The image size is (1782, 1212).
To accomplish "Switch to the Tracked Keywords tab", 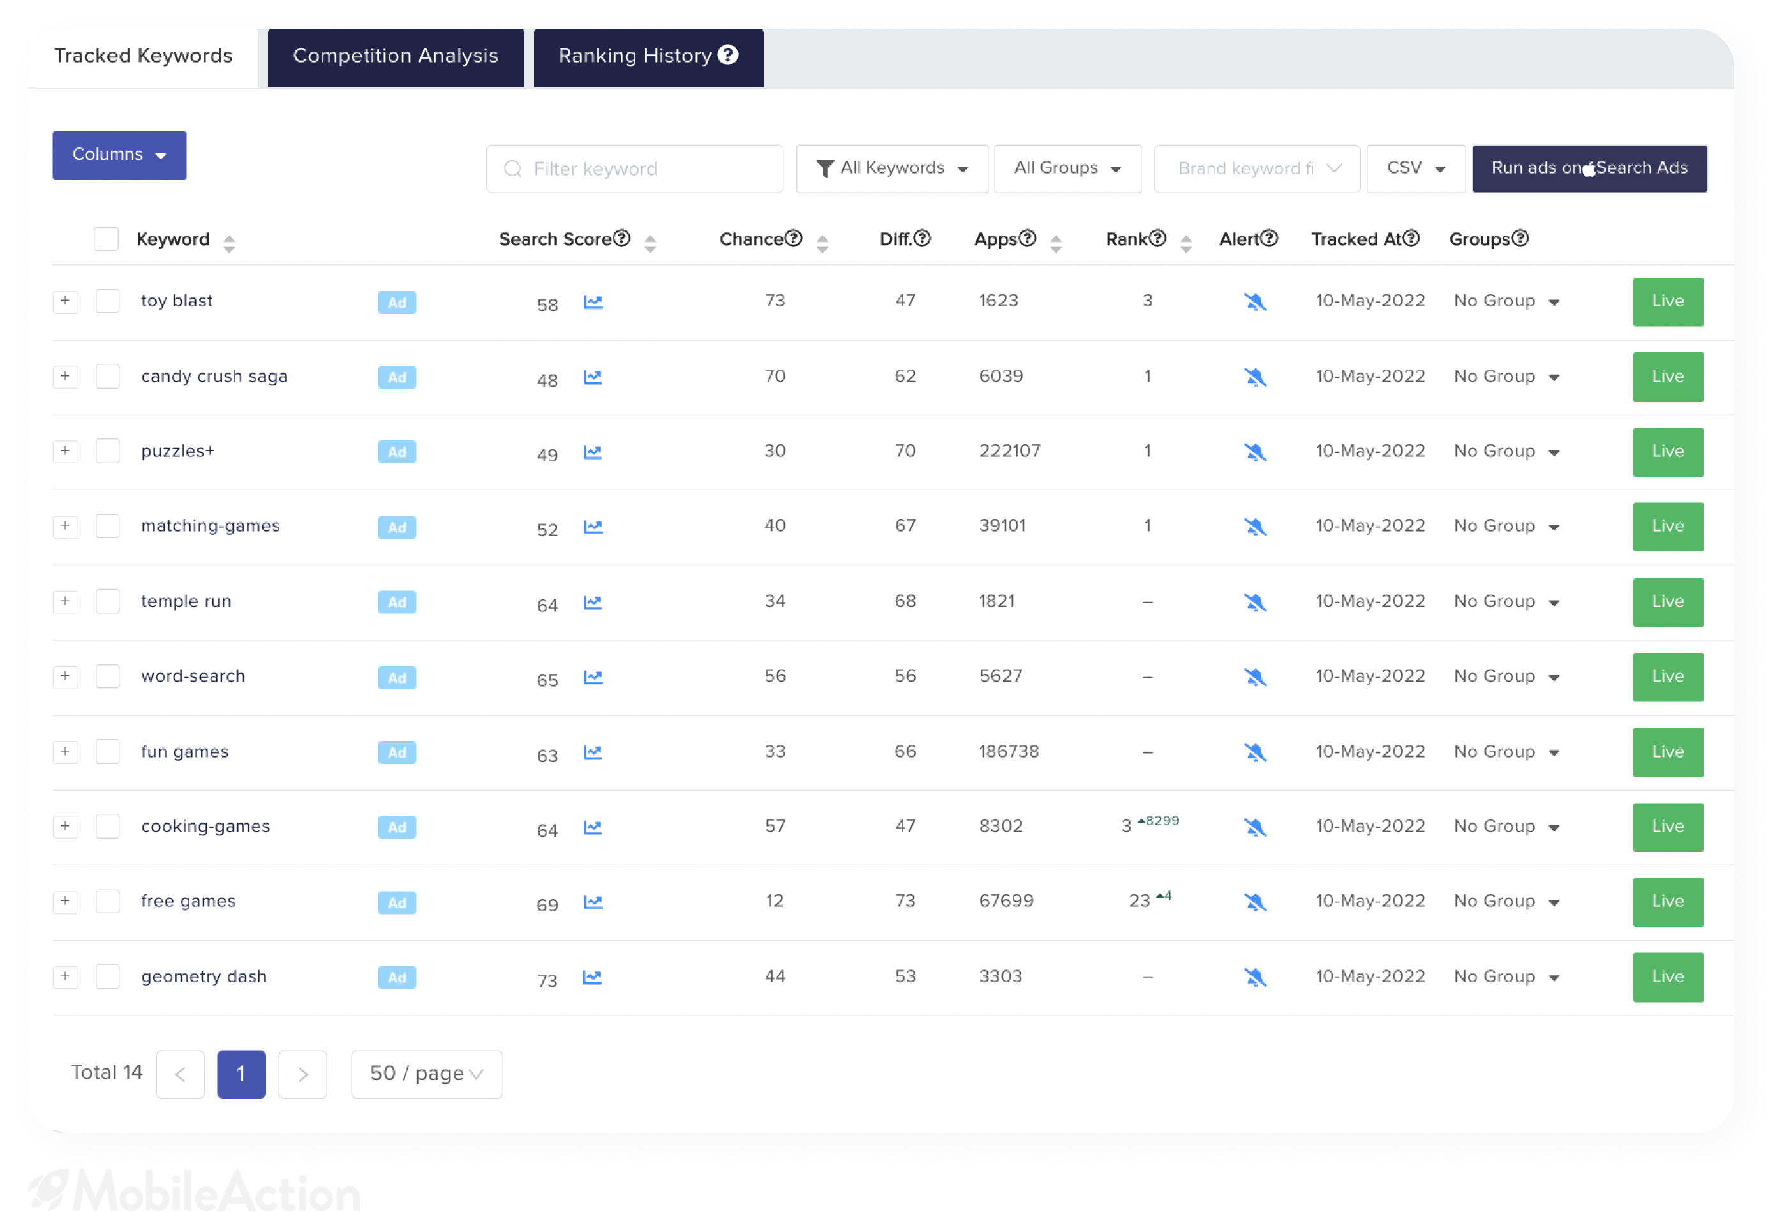I will click(x=144, y=56).
